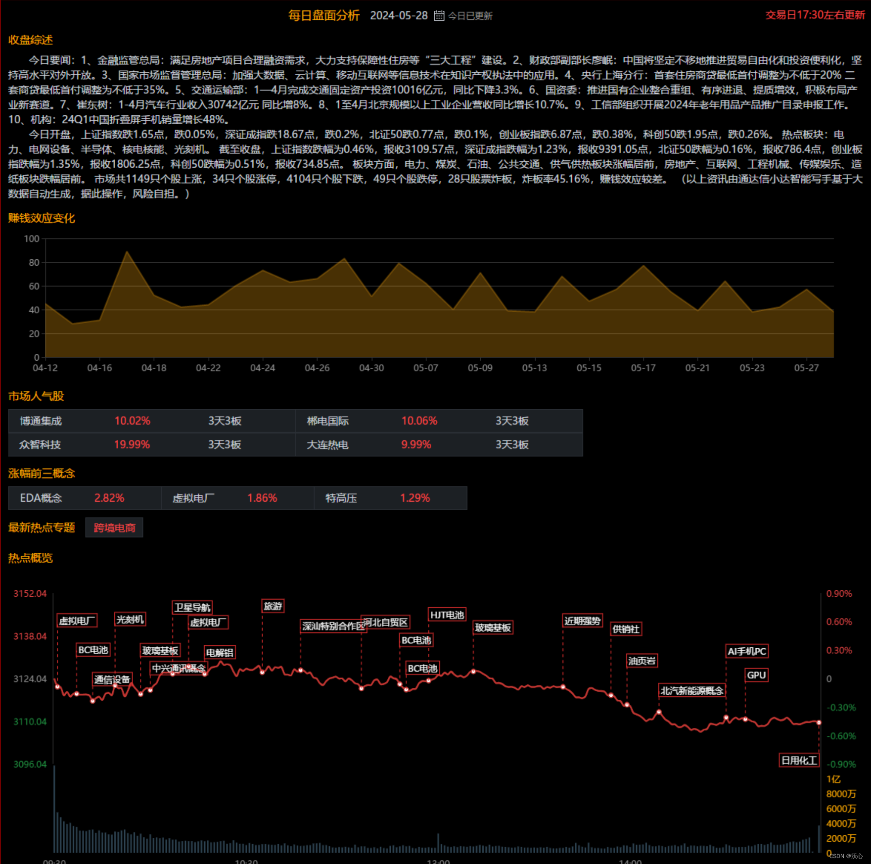
Task: Click the 8000万 volume axis label
Action: pos(841,794)
